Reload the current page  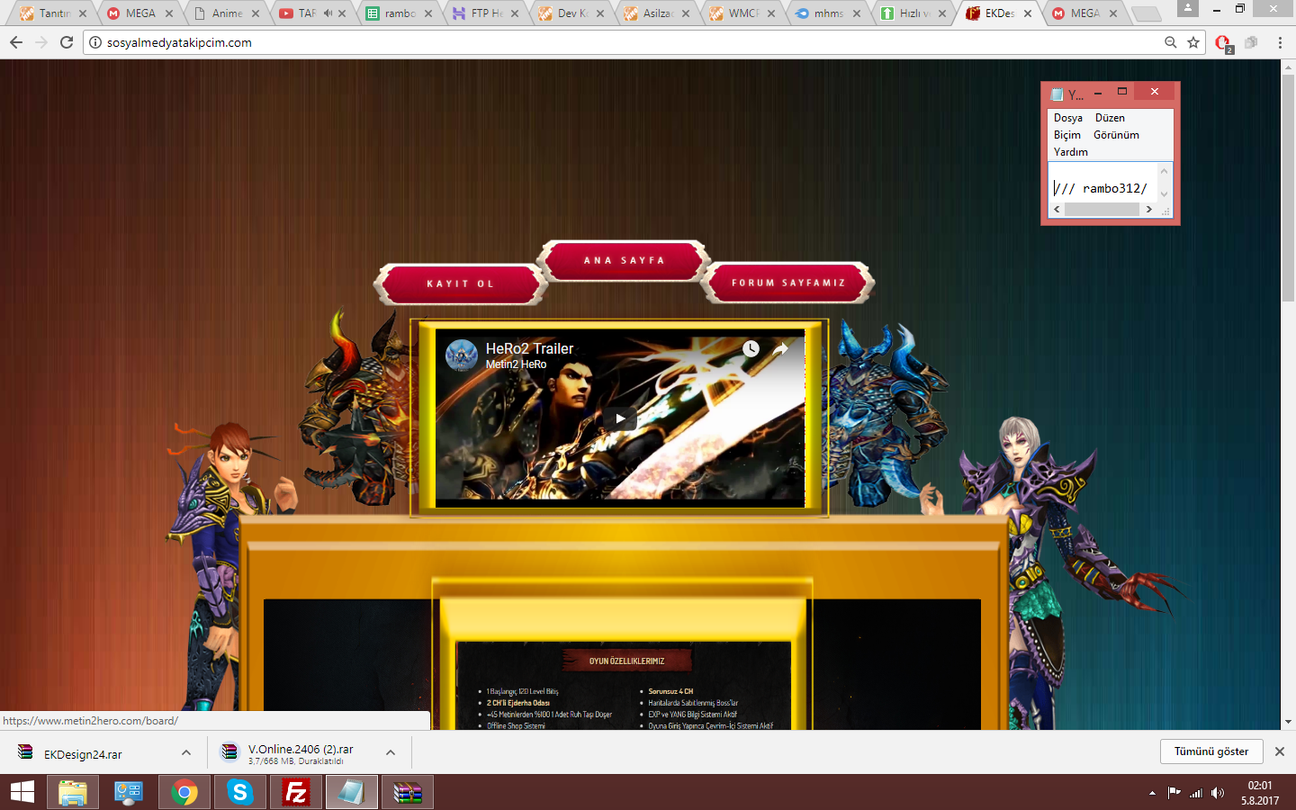[x=67, y=42]
